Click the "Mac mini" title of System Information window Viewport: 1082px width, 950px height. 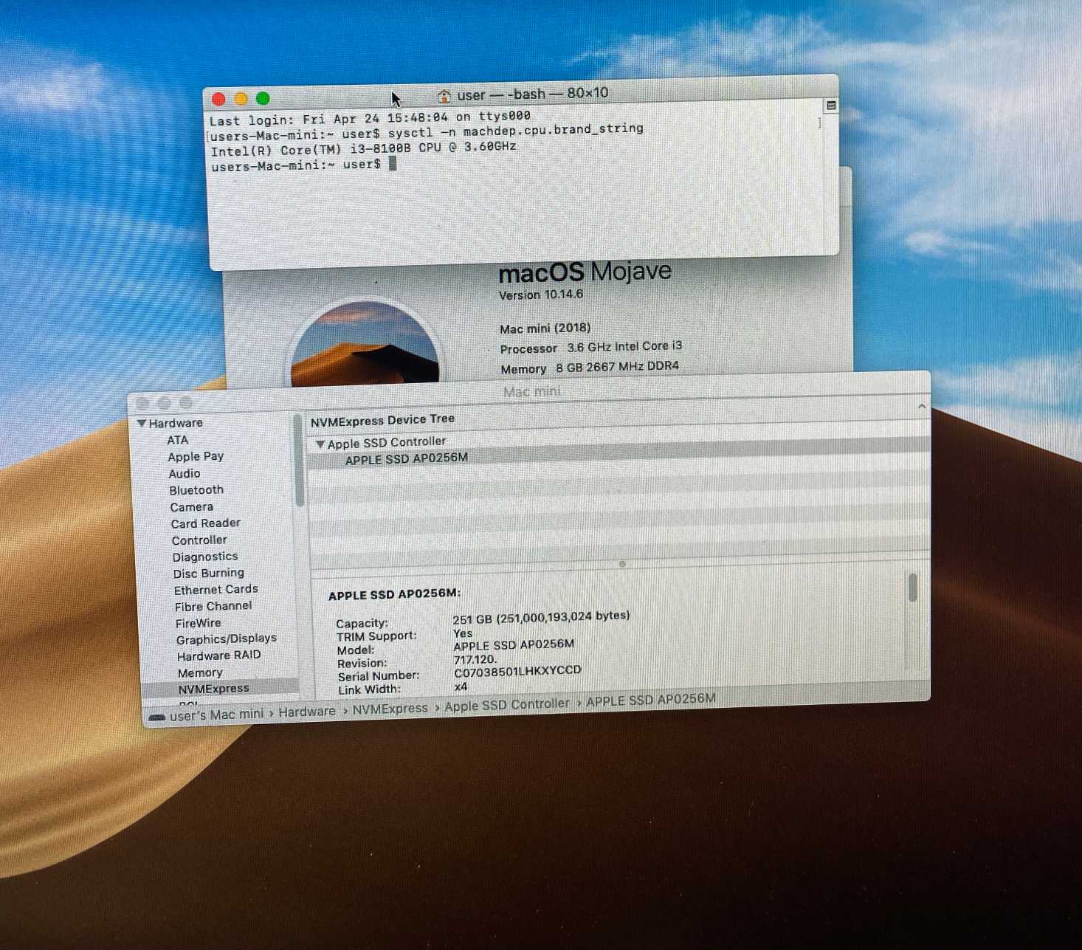[532, 392]
